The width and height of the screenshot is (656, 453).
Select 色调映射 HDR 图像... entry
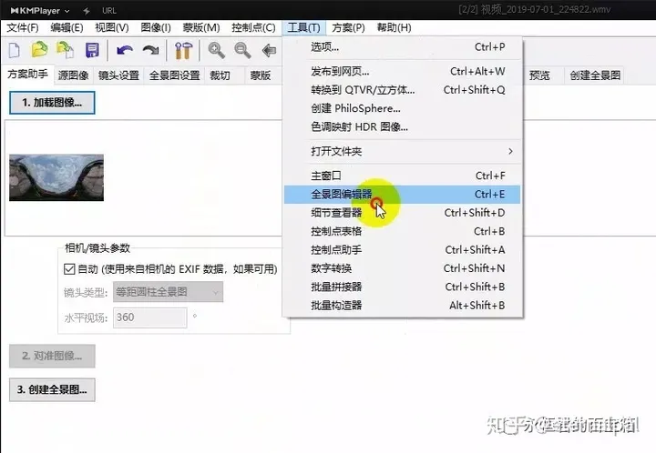(x=403, y=127)
